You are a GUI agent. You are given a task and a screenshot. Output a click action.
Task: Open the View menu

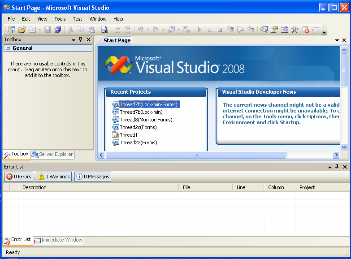pyautogui.click(x=42, y=19)
